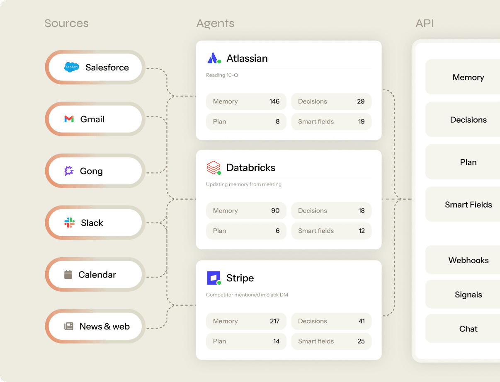This screenshot has height=382, width=500.
Task: Select the Salesforce source pill
Action: (95, 68)
